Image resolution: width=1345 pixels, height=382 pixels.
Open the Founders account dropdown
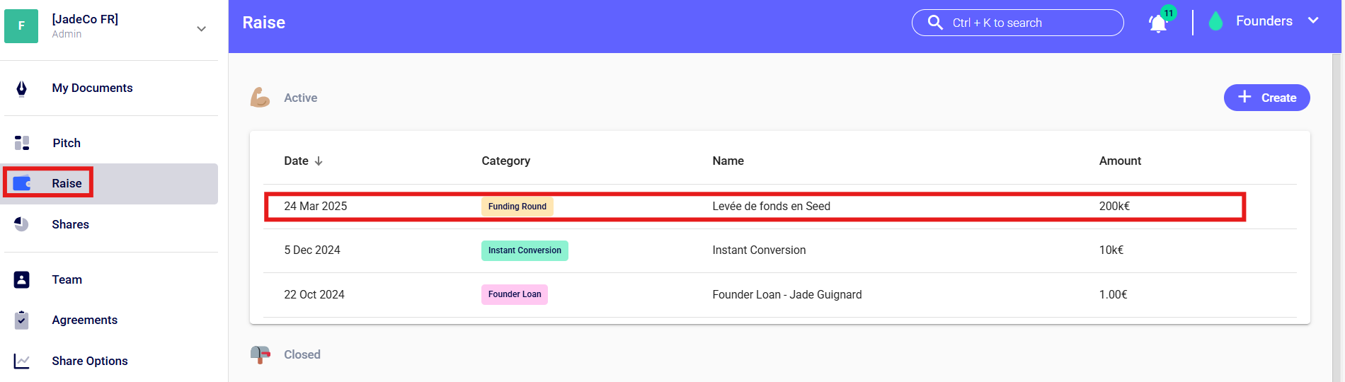pyautogui.click(x=1313, y=21)
